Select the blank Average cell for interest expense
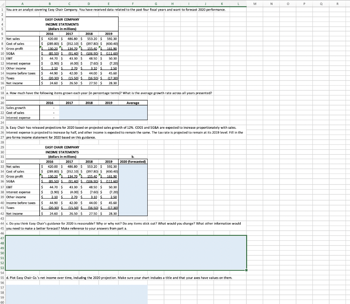The width and height of the screenshot is (350, 304). pyautogui.click(x=133, y=117)
